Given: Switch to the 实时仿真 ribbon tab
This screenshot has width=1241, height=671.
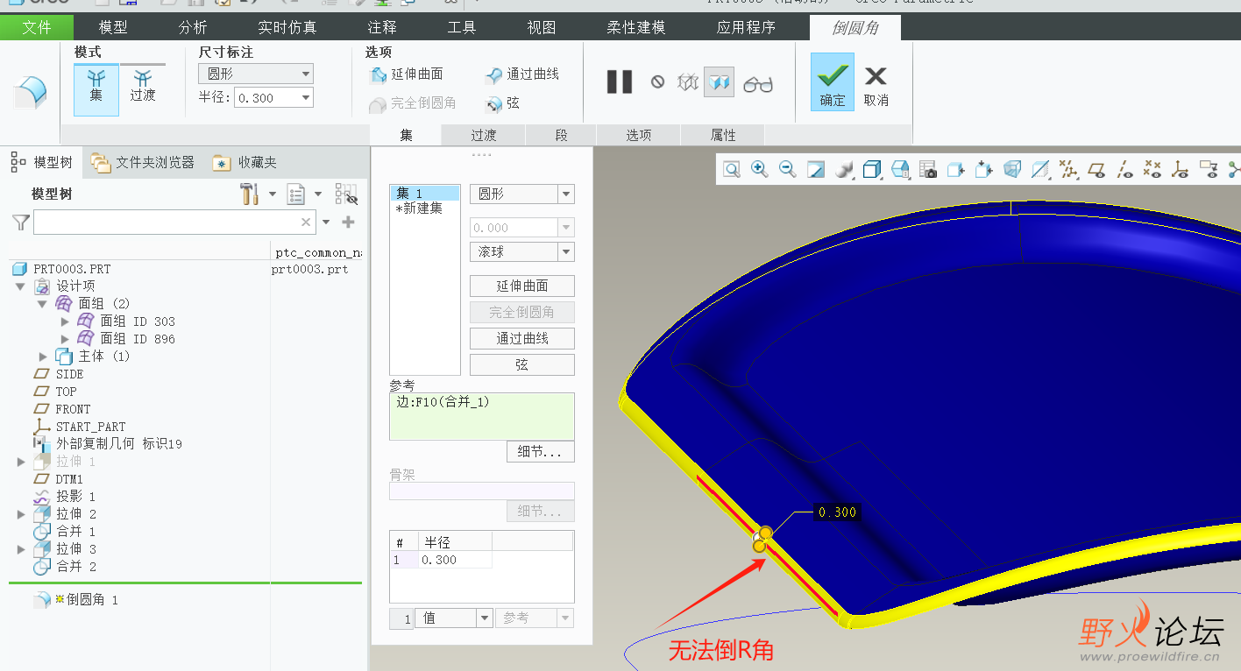Looking at the screenshot, I should pos(287,27).
